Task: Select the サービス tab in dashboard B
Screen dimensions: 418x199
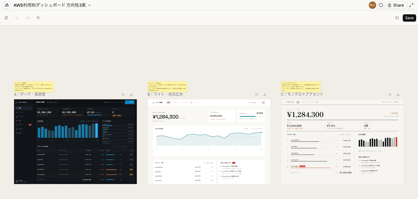Action: coord(184,102)
